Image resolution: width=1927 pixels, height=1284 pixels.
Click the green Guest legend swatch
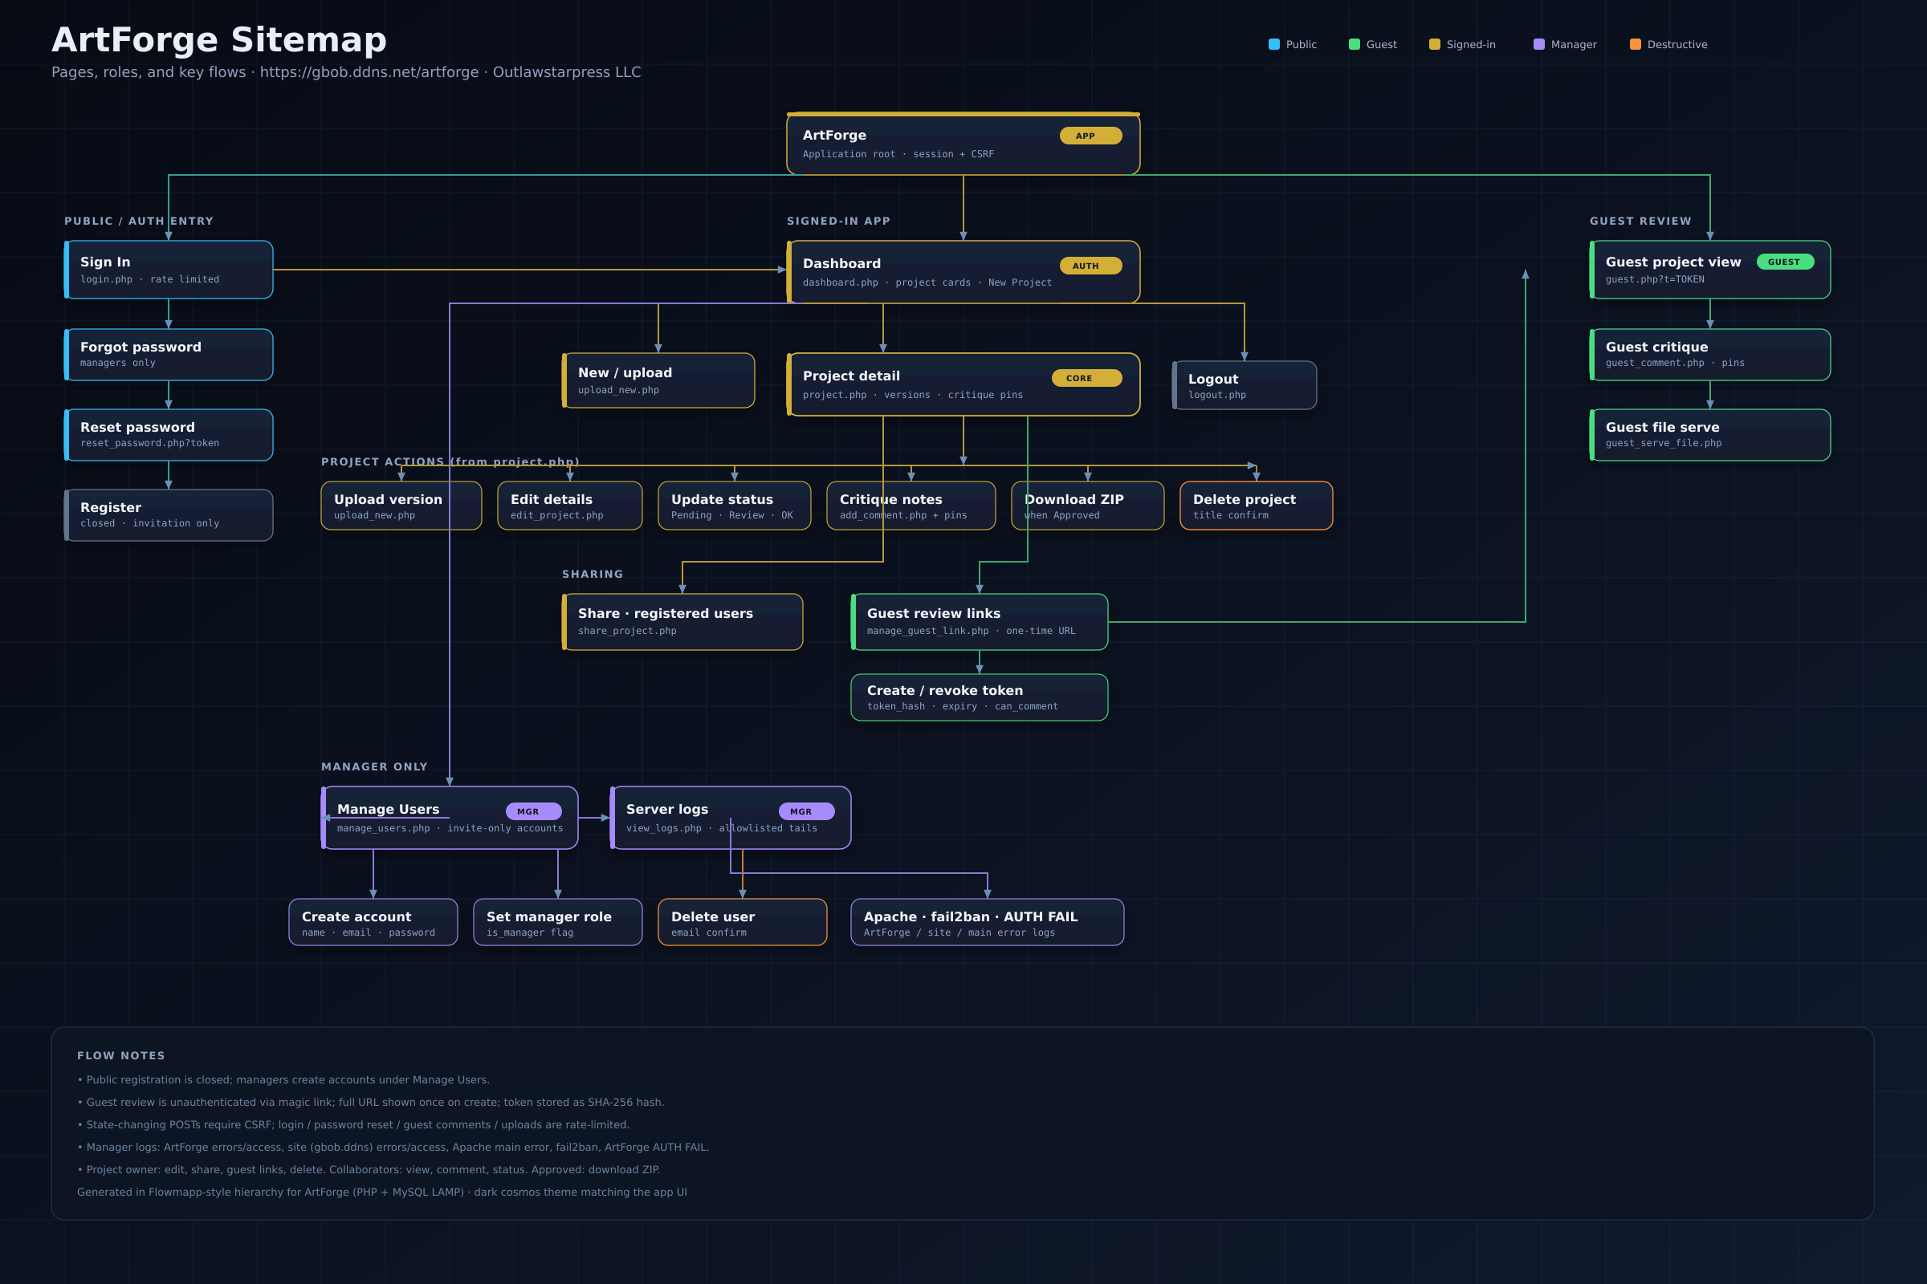click(x=1355, y=44)
